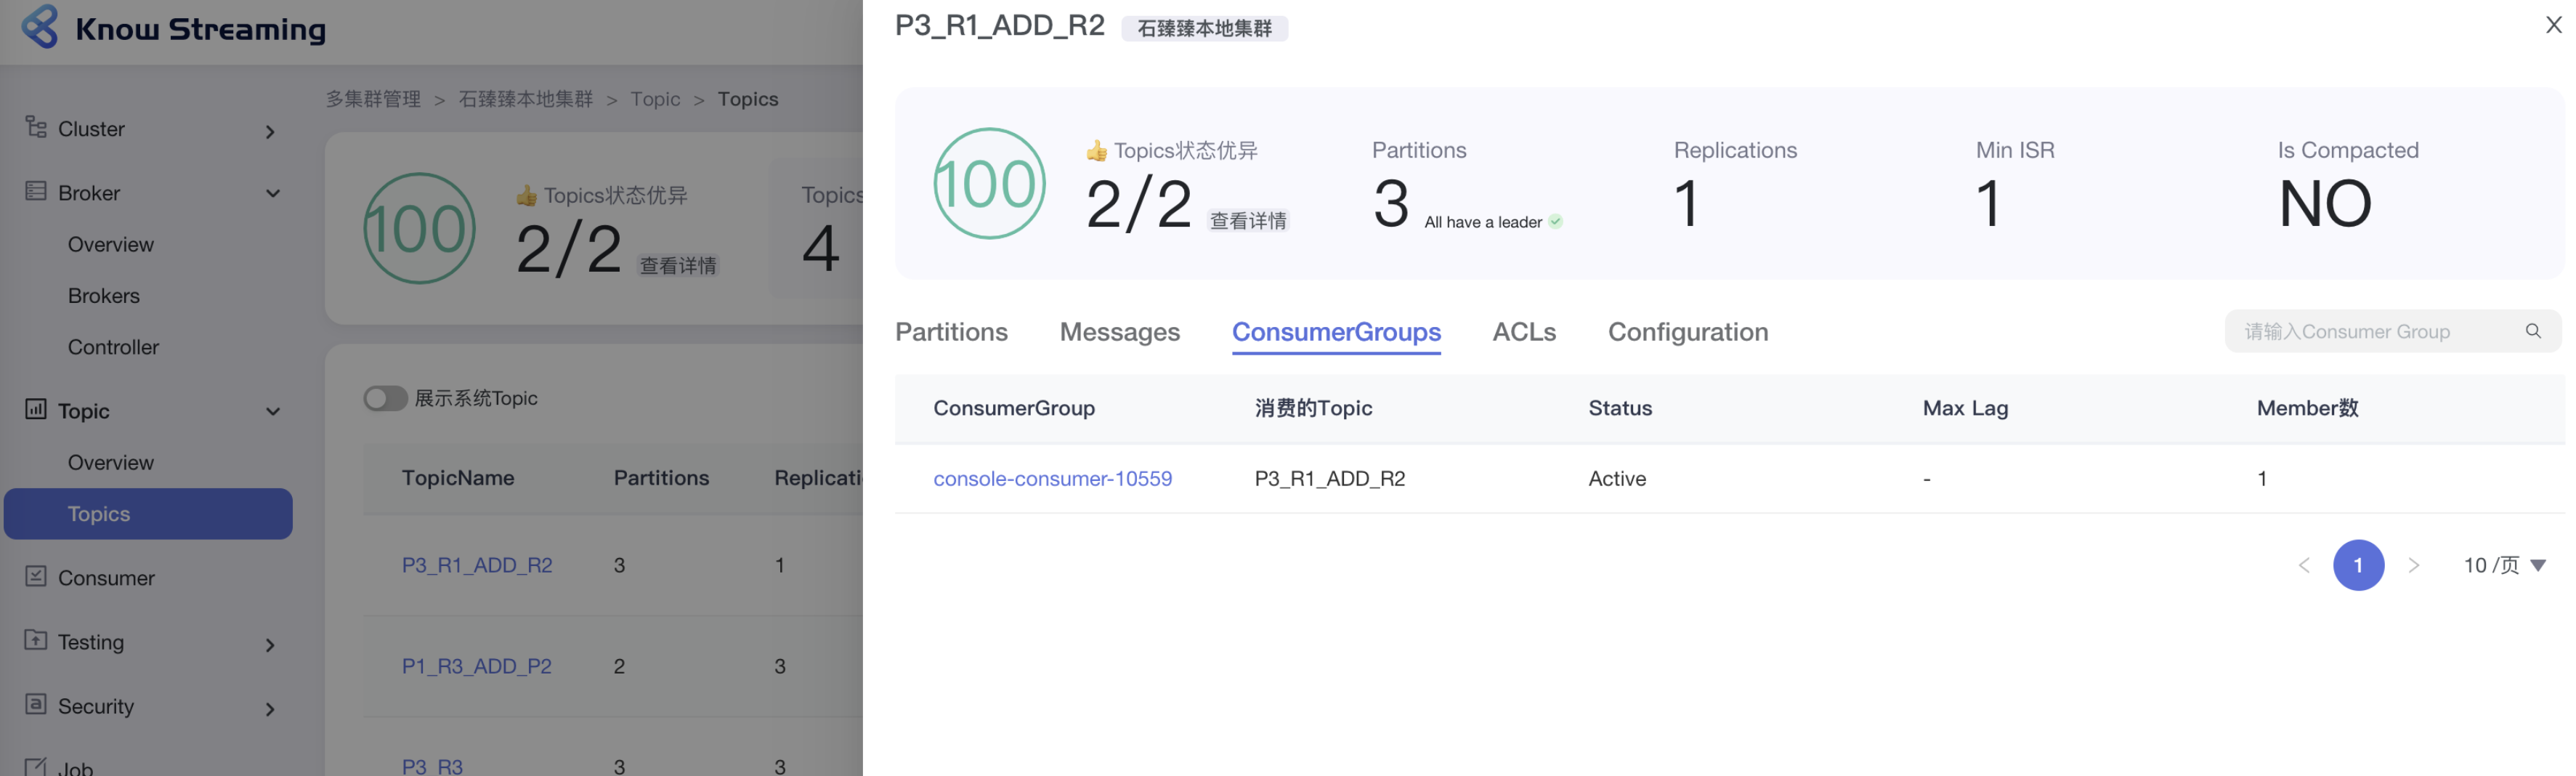This screenshot has height=776, width=2576.
Task: Click the 100 health score circle behind drawer
Action: pos(419,229)
